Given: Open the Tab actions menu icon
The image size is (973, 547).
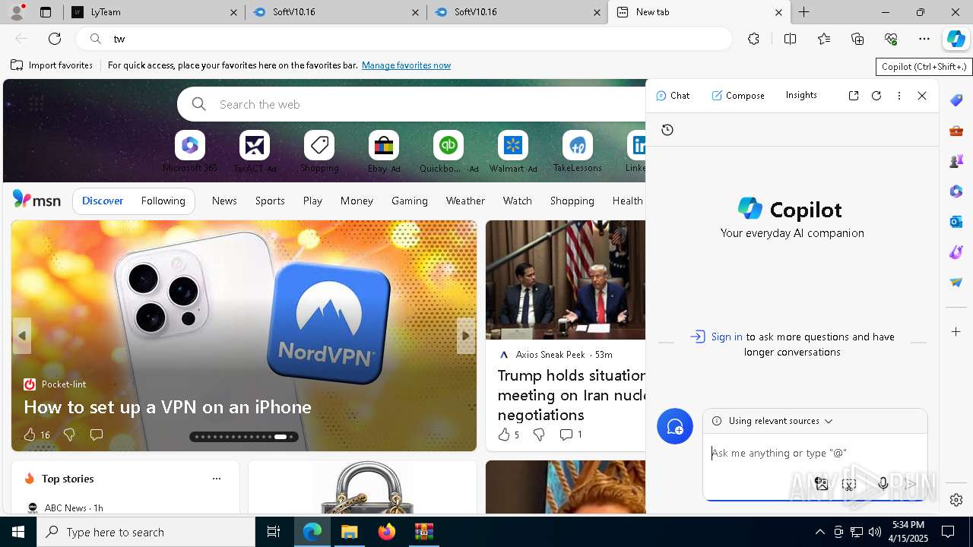Looking at the screenshot, I should point(46,12).
